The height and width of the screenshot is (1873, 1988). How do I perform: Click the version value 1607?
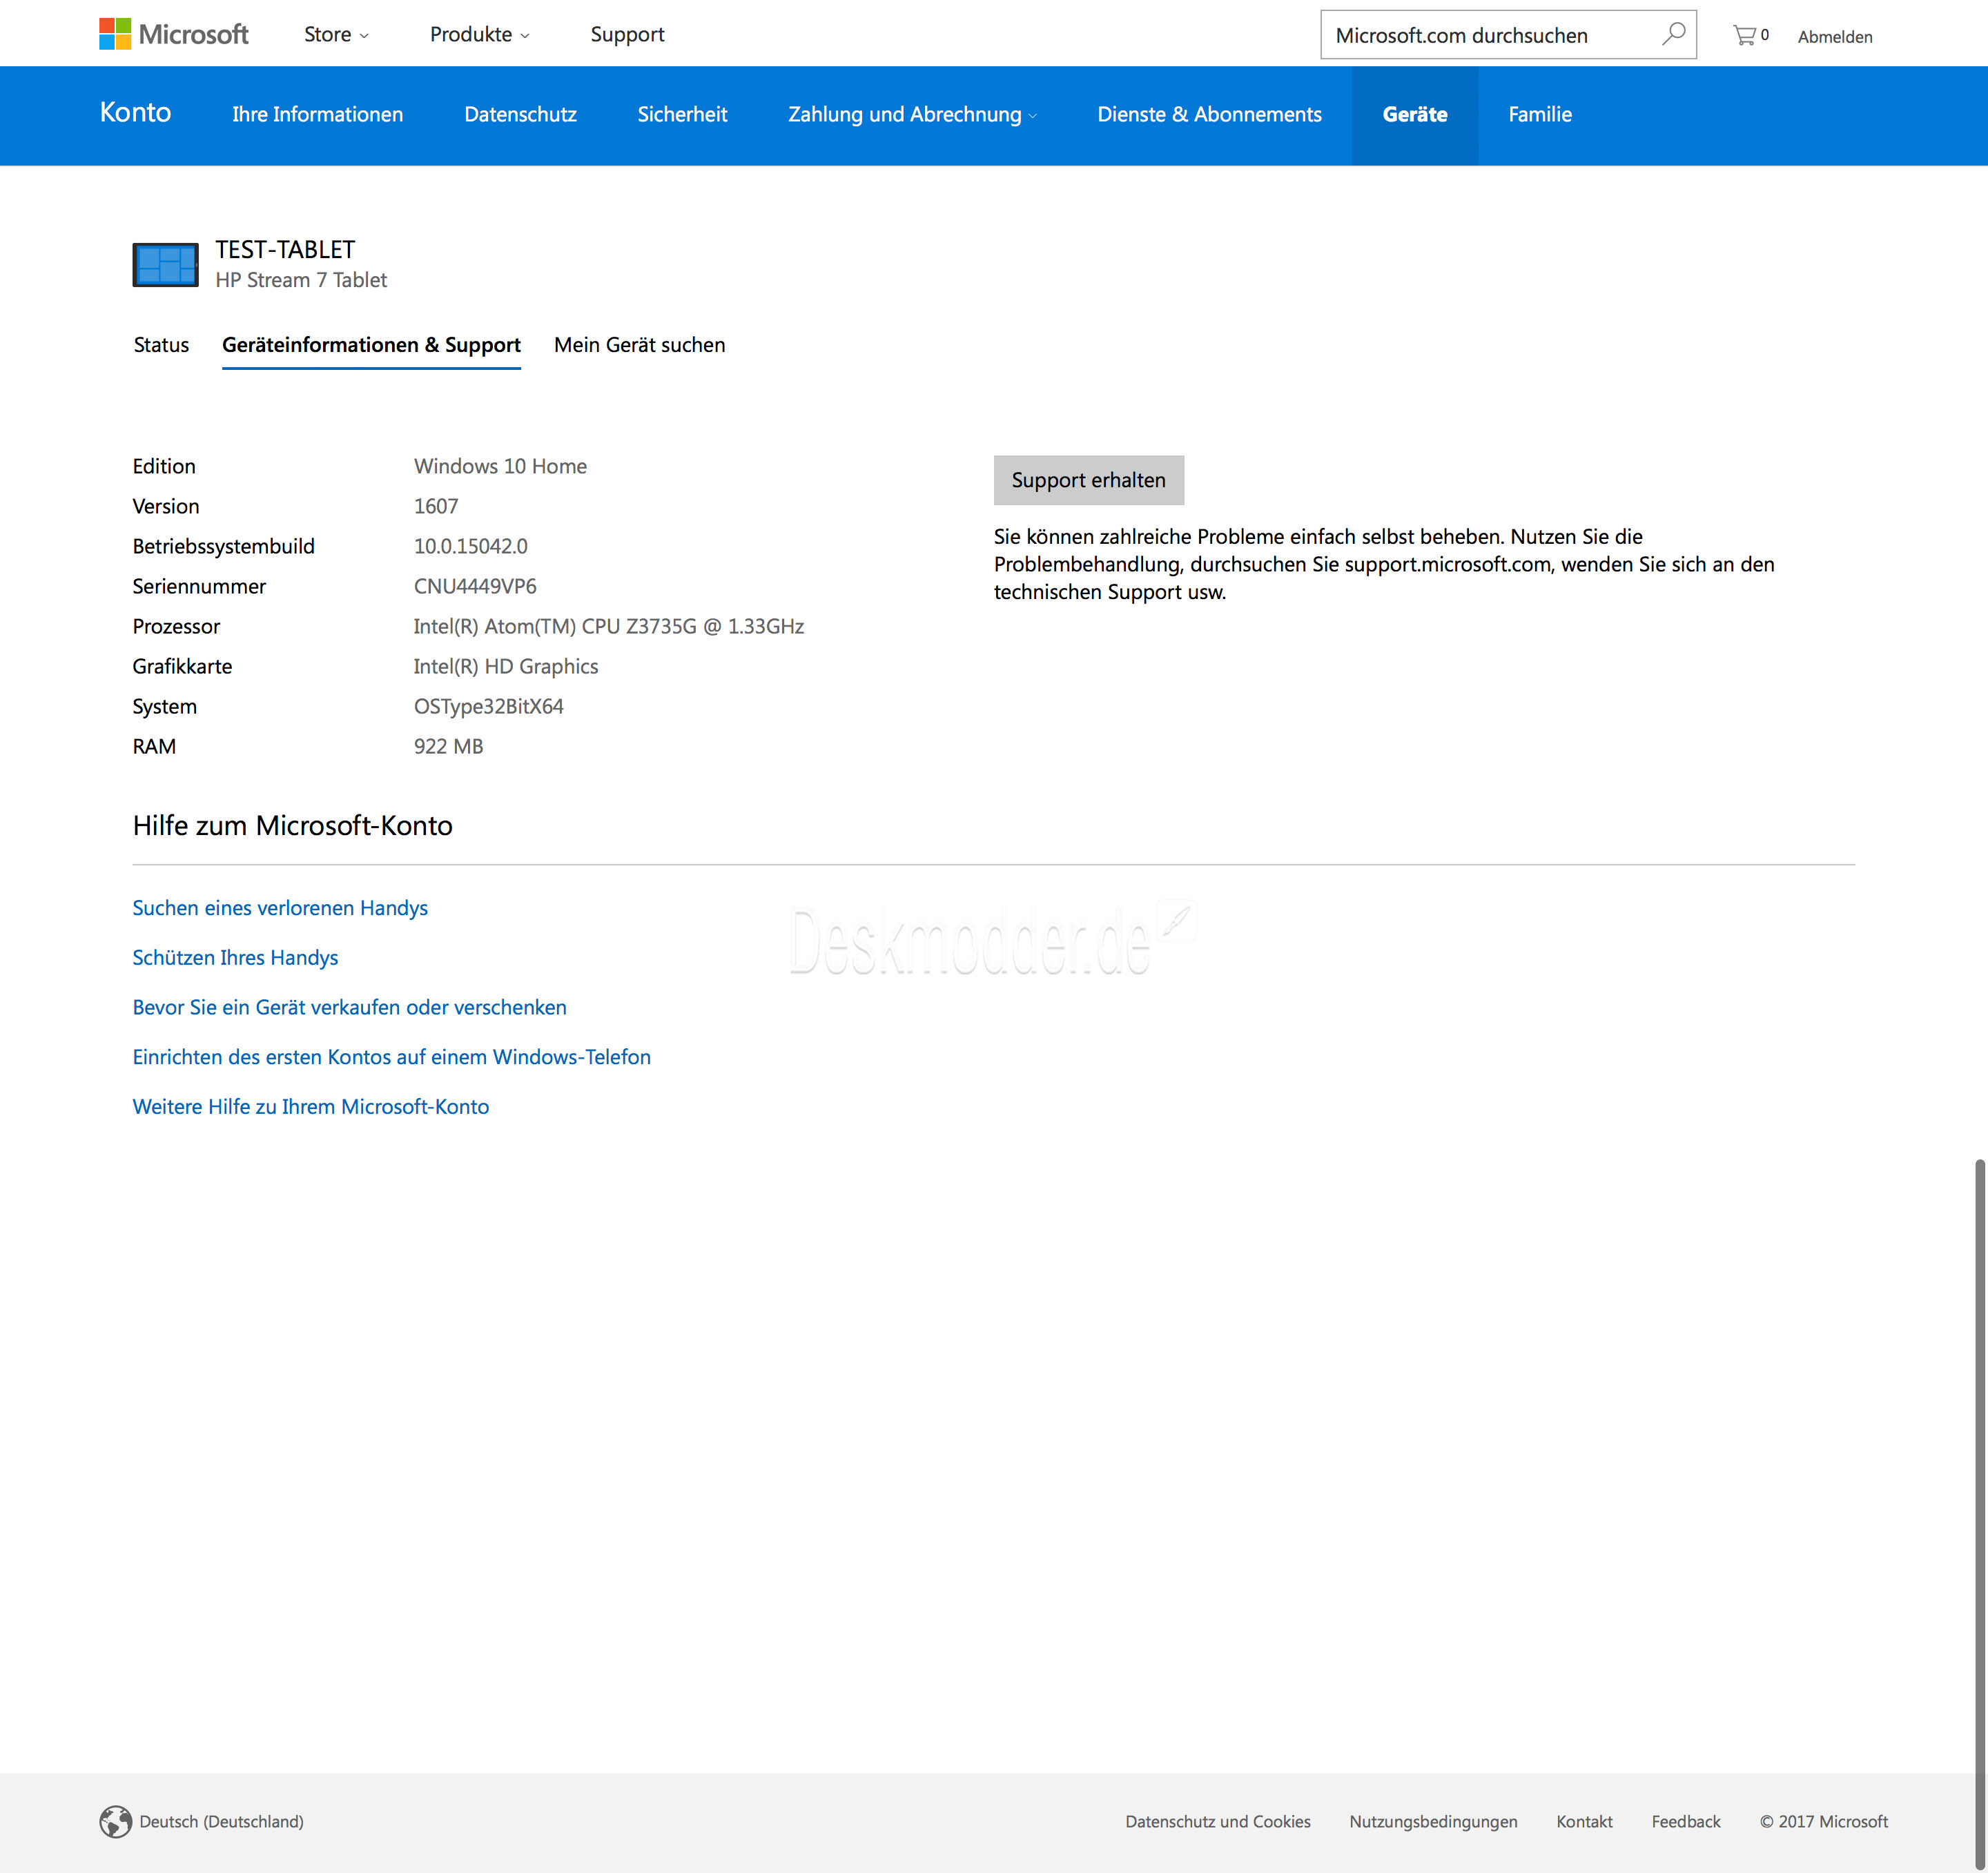tap(436, 506)
